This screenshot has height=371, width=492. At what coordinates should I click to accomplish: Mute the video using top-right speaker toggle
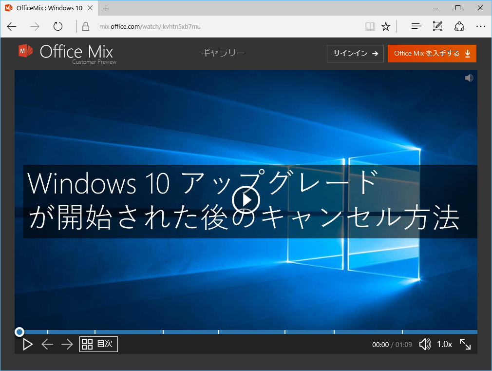tap(469, 78)
